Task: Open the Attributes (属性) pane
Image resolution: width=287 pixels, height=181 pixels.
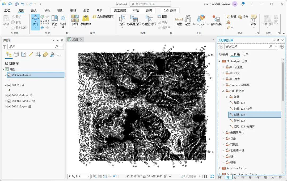Action: point(163,17)
